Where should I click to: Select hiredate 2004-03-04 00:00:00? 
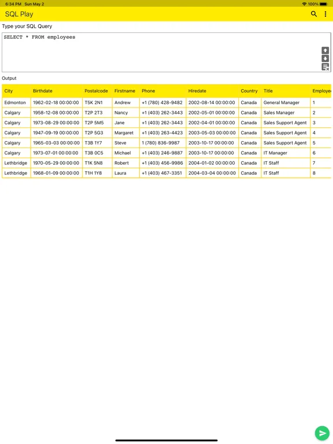(212, 173)
